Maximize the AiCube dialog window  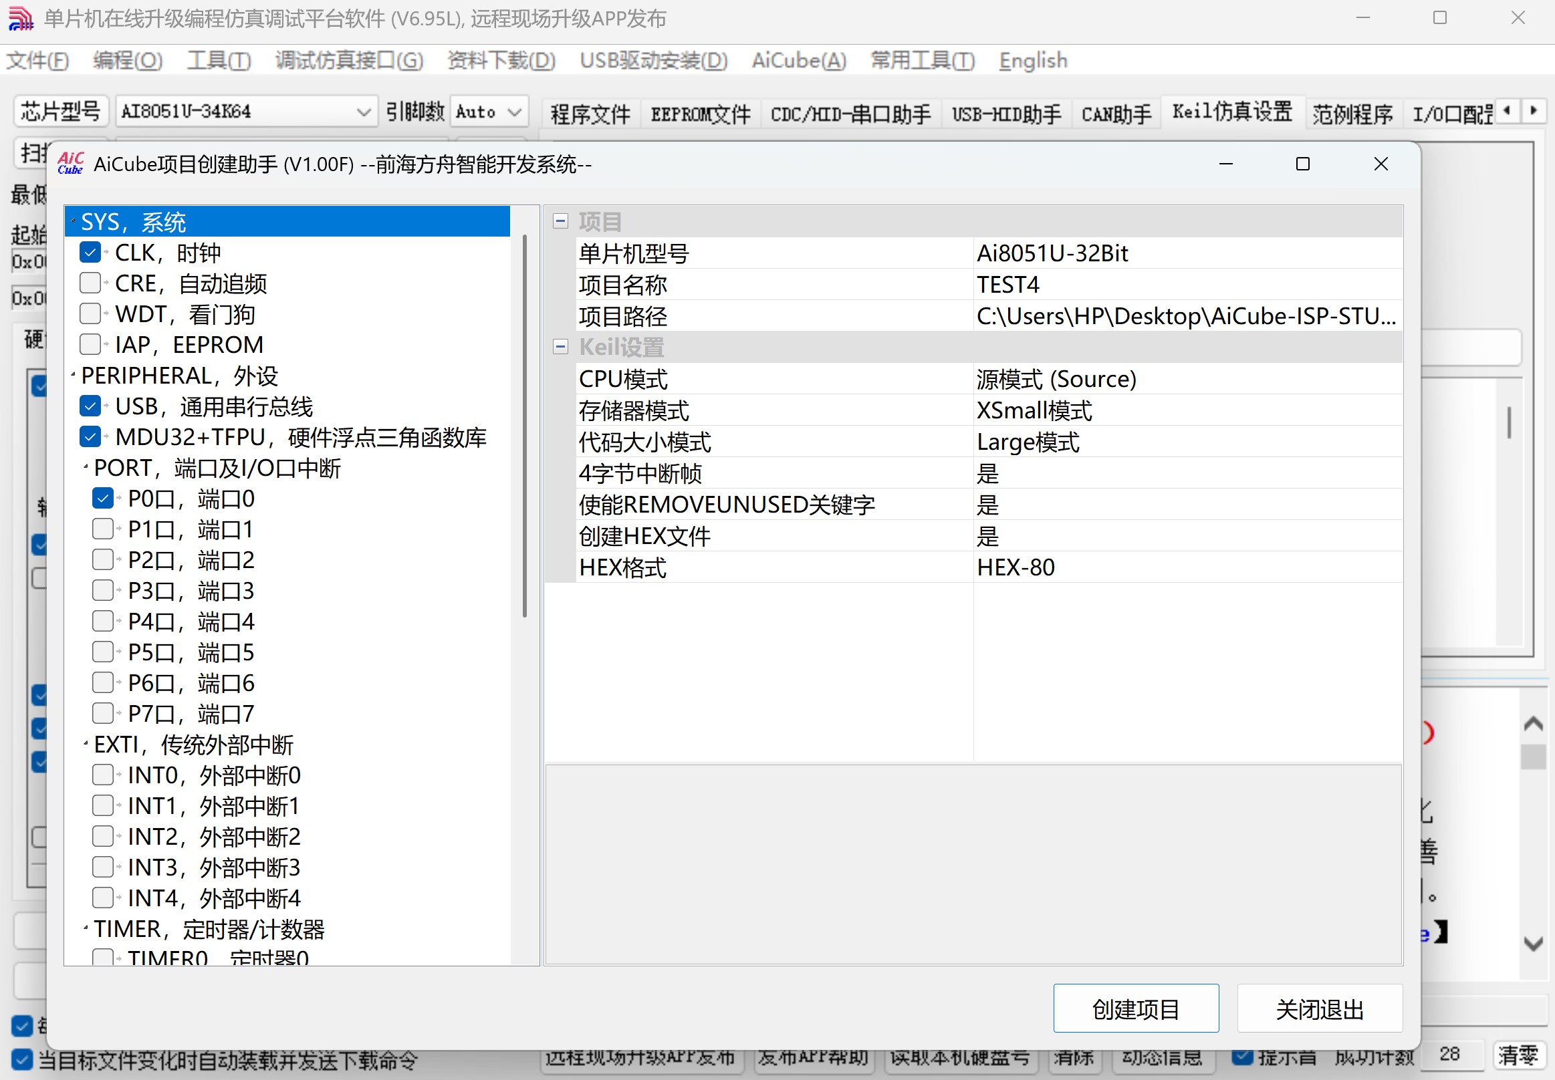point(1302,164)
